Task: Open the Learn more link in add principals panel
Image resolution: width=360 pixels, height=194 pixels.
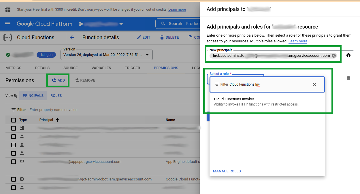Action: (x=298, y=41)
